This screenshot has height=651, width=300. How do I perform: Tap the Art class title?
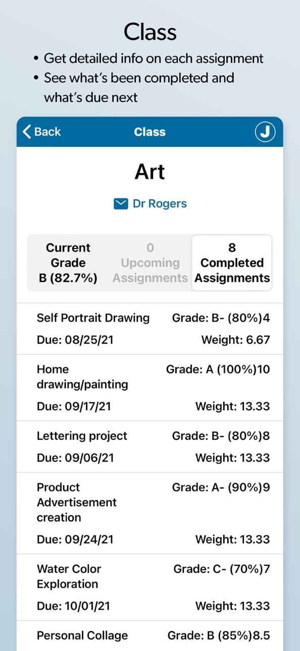click(x=150, y=172)
